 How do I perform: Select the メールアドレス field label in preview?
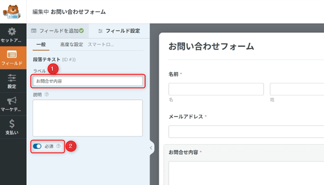pos(186,117)
